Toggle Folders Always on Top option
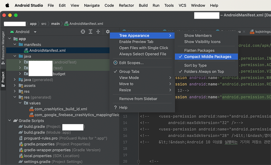 pos(204,72)
